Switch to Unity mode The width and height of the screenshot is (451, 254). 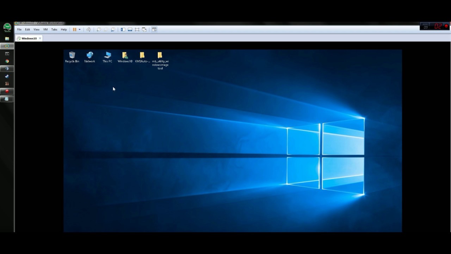click(x=144, y=30)
